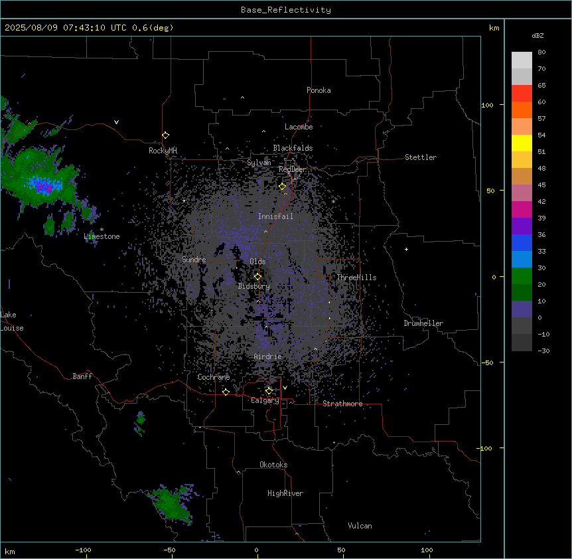Image resolution: width=572 pixels, height=559 pixels.
Task: Select the Innisfail label
Action: 275,216
